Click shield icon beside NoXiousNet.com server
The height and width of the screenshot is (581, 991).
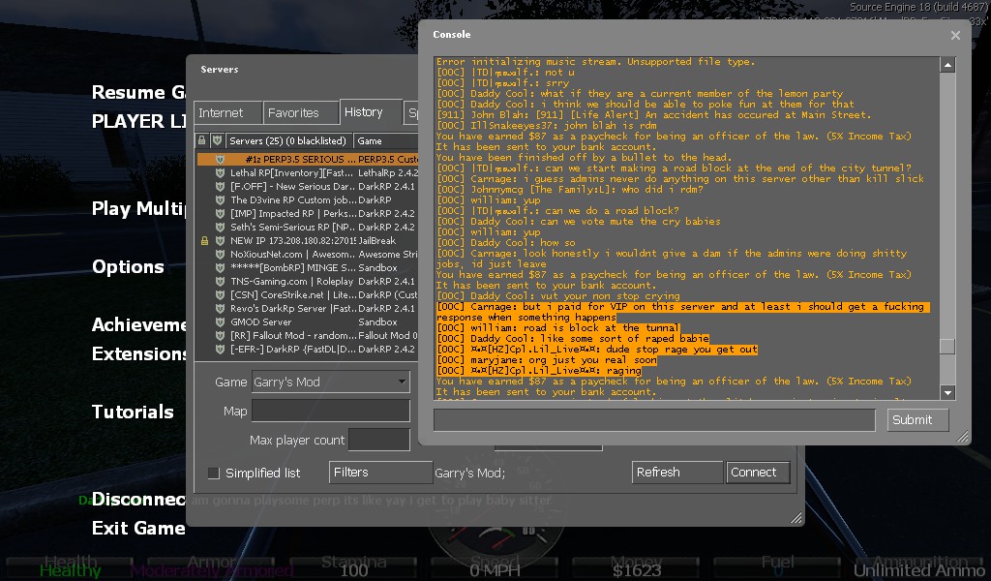(220, 254)
